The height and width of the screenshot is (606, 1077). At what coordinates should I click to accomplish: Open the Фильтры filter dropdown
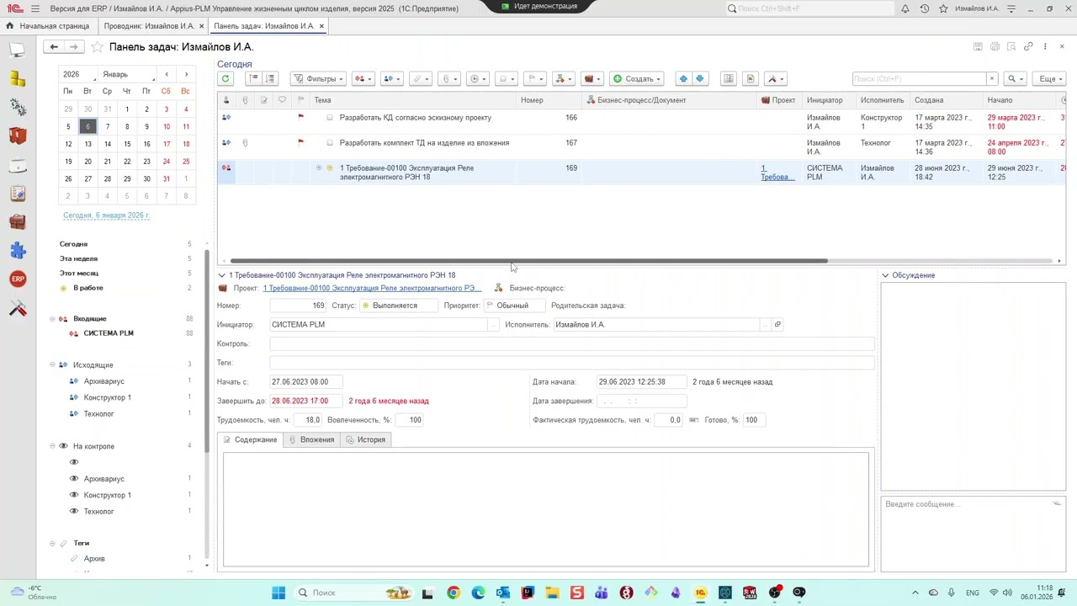[x=318, y=78]
